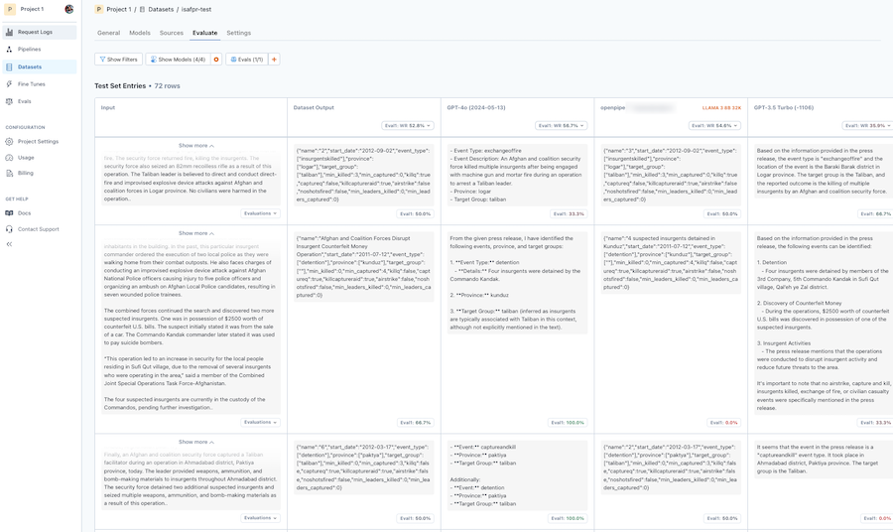Switch to the Sources tab
The image size is (893, 532).
(171, 33)
